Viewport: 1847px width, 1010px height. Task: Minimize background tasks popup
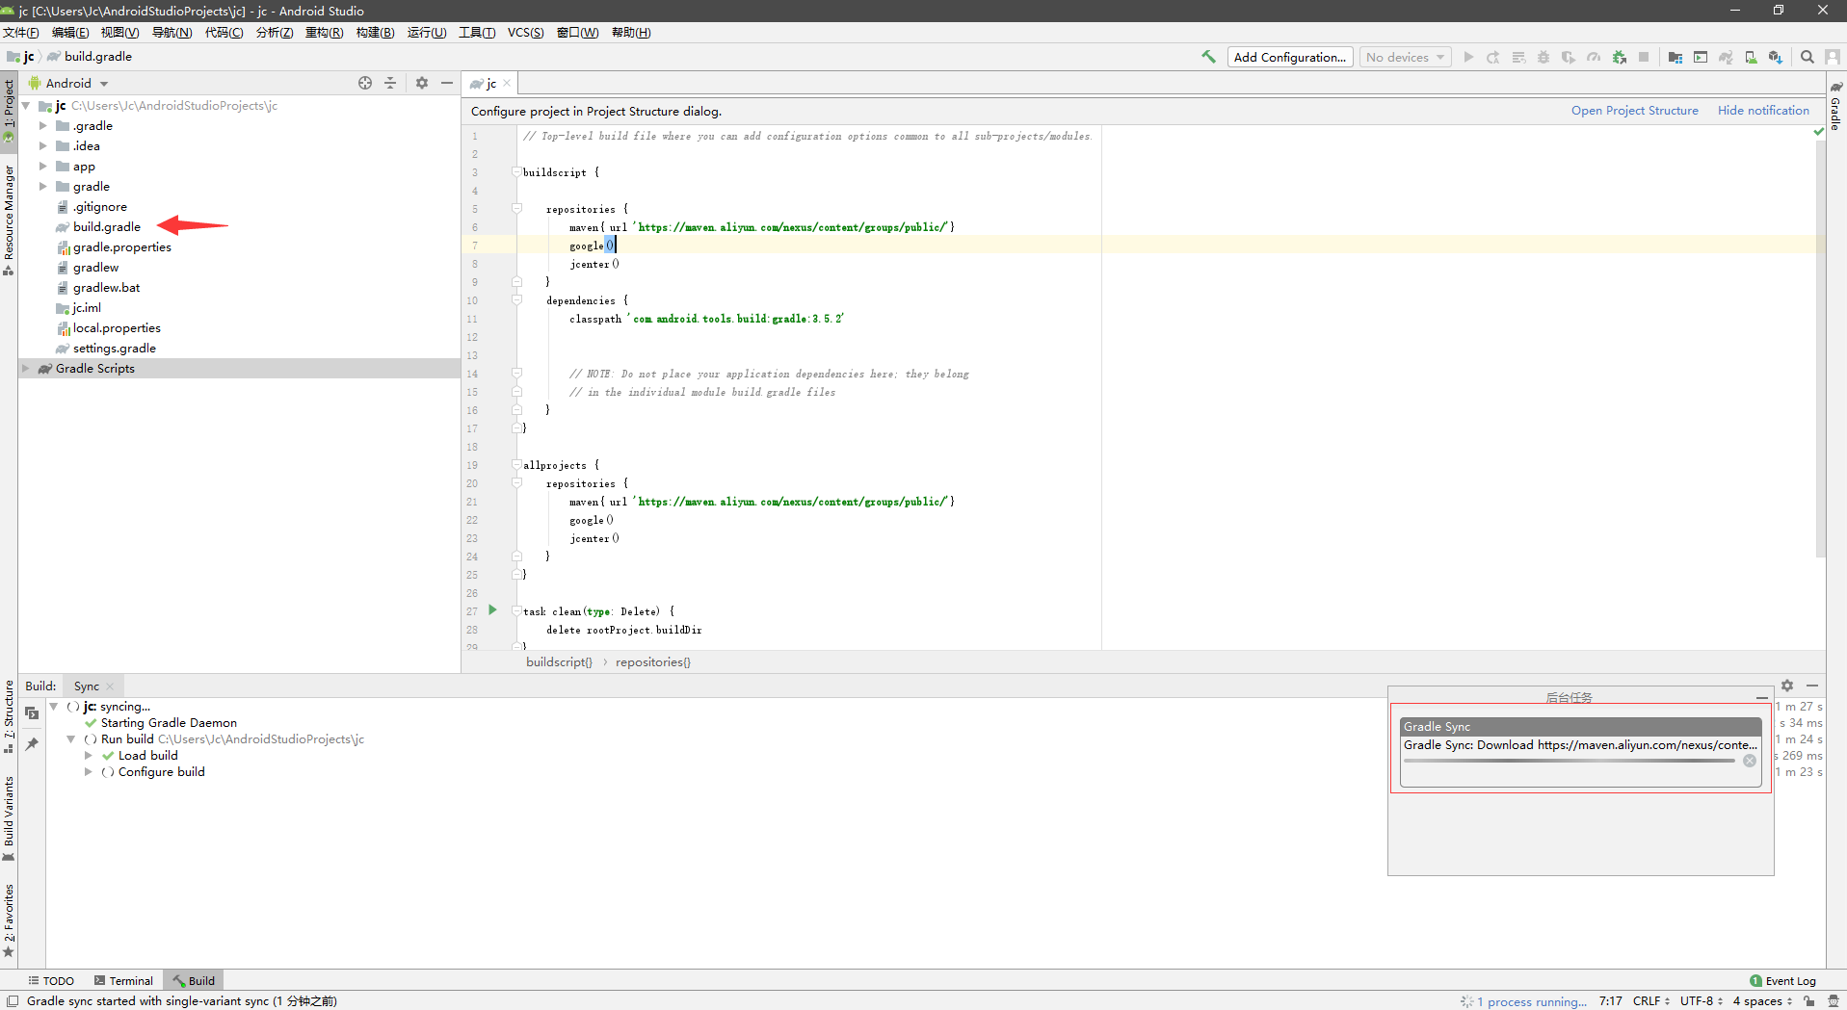(1761, 697)
